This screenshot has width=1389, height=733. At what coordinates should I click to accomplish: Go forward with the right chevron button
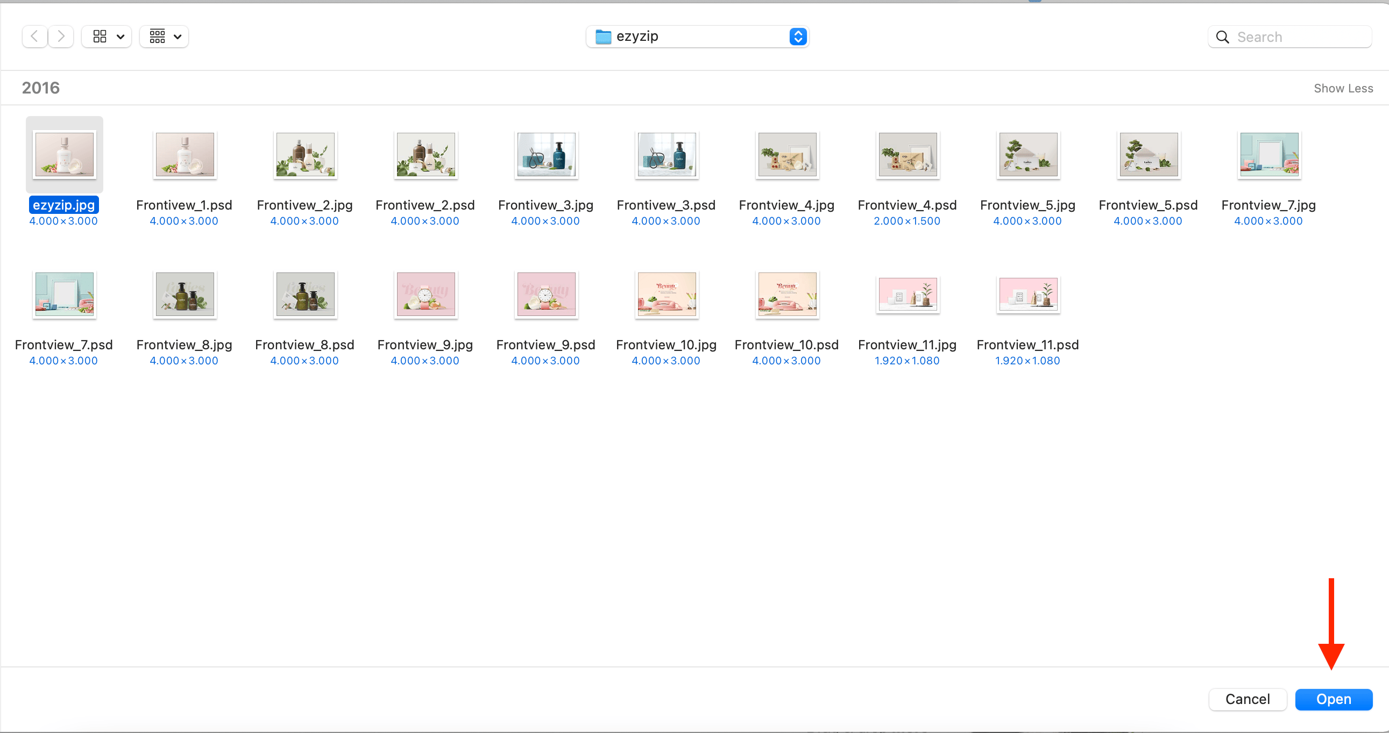pyautogui.click(x=61, y=37)
